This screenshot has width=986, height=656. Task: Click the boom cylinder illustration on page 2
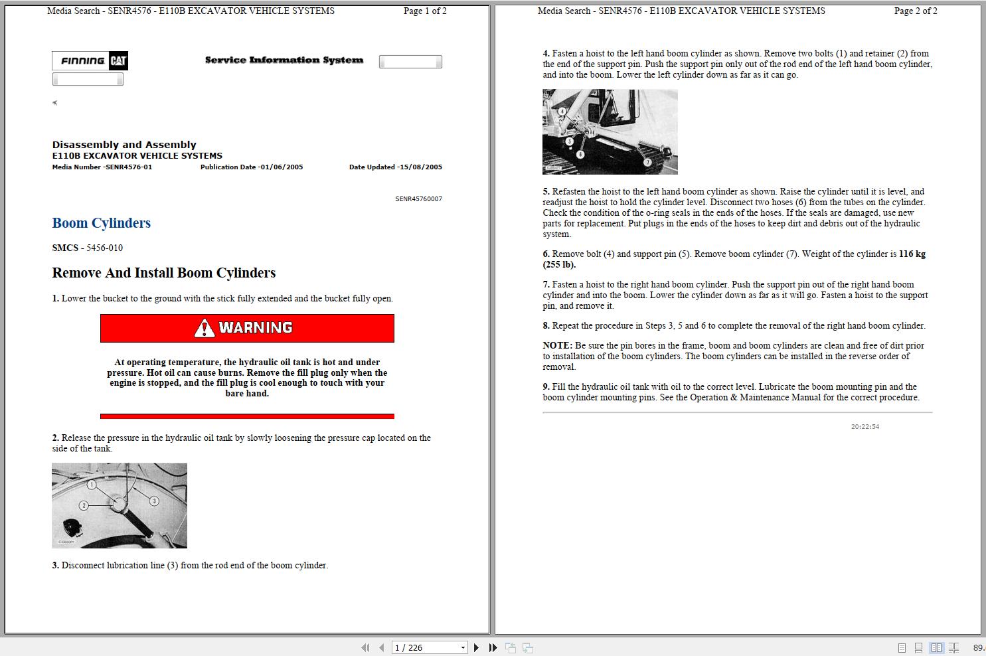click(x=610, y=131)
